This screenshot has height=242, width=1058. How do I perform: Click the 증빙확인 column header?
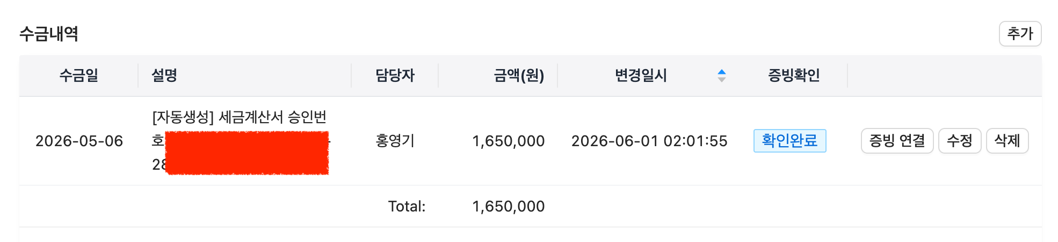pyautogui.click(x=794, y=75)
